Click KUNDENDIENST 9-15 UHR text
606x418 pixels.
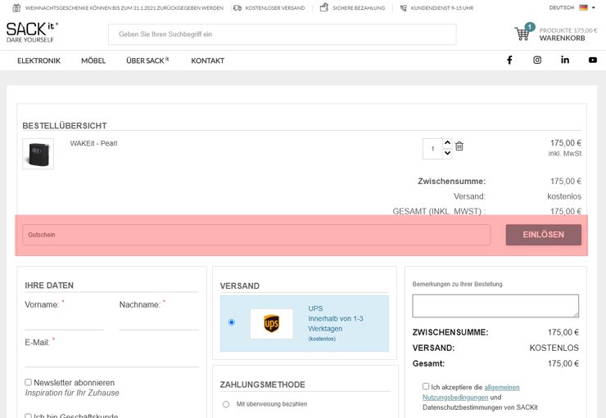(x=441, y=7)
